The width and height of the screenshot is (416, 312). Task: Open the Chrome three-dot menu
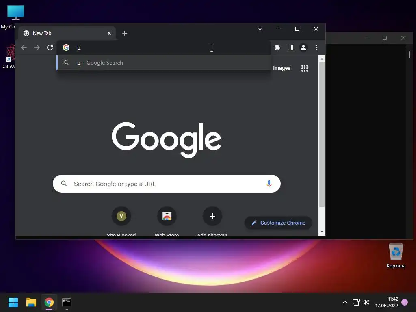(316, 48)
